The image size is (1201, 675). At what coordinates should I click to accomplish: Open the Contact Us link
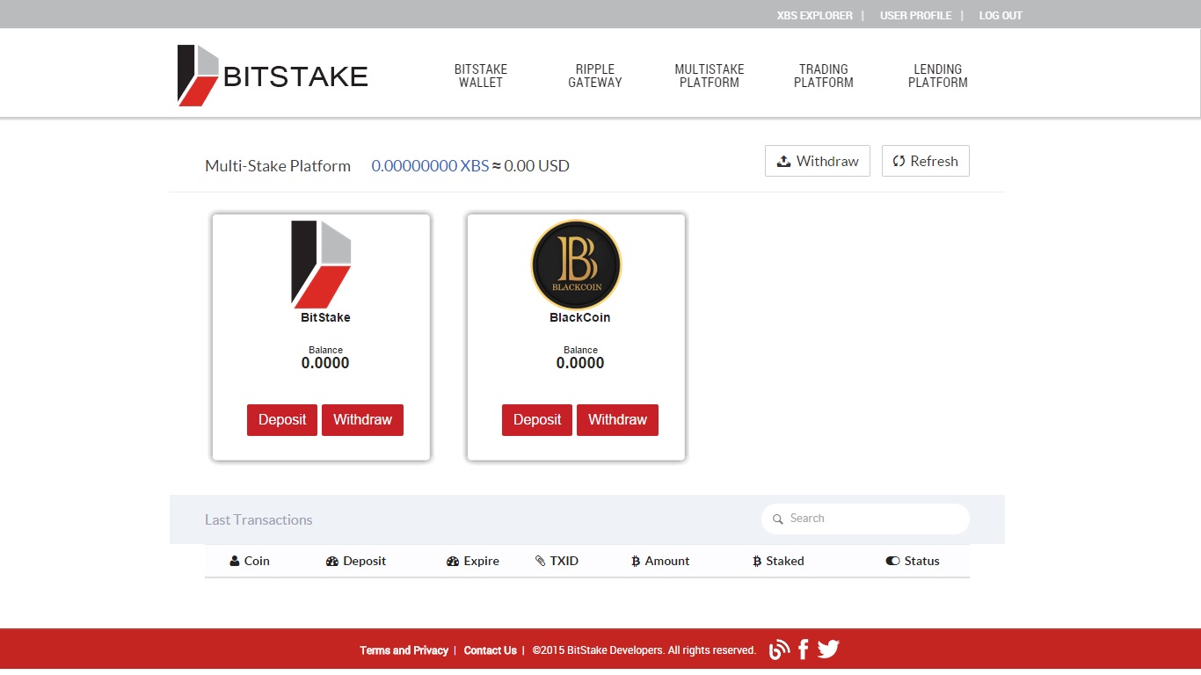pyautogui.click(x=490, y=650)
